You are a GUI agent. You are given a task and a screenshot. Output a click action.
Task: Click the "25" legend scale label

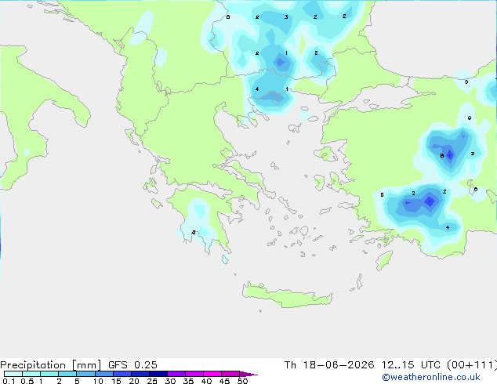click(152, 381)
